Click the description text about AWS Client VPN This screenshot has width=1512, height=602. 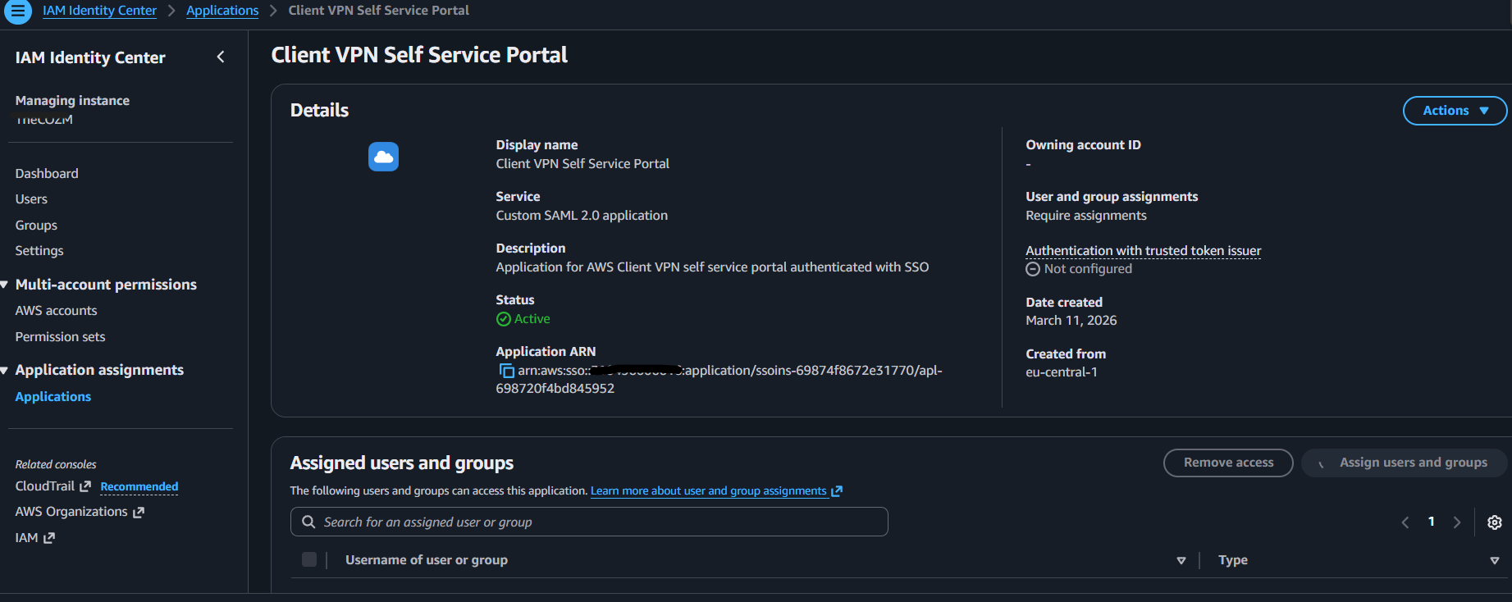coord(712,267)
